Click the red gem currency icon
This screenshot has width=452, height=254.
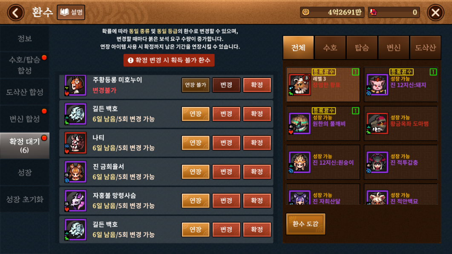tap(374, 12)
